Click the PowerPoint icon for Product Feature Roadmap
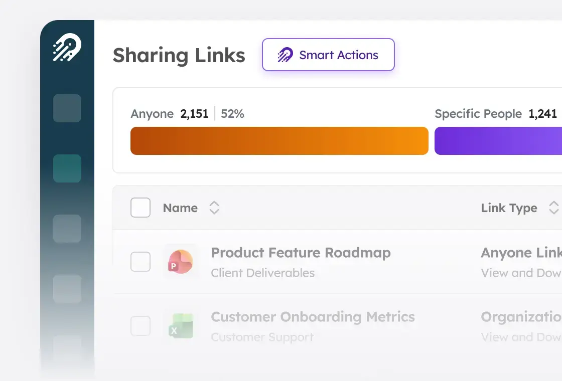Screen dimensions: 562x381 point(181,261)
